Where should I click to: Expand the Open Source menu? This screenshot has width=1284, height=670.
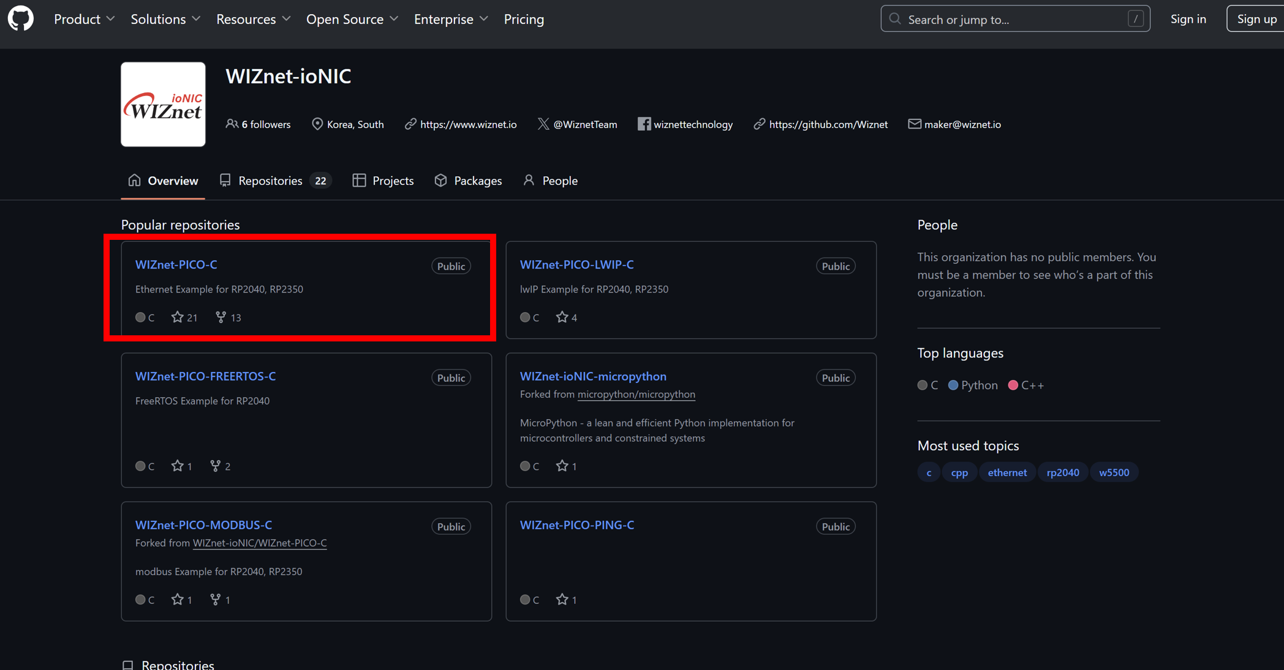352,19
